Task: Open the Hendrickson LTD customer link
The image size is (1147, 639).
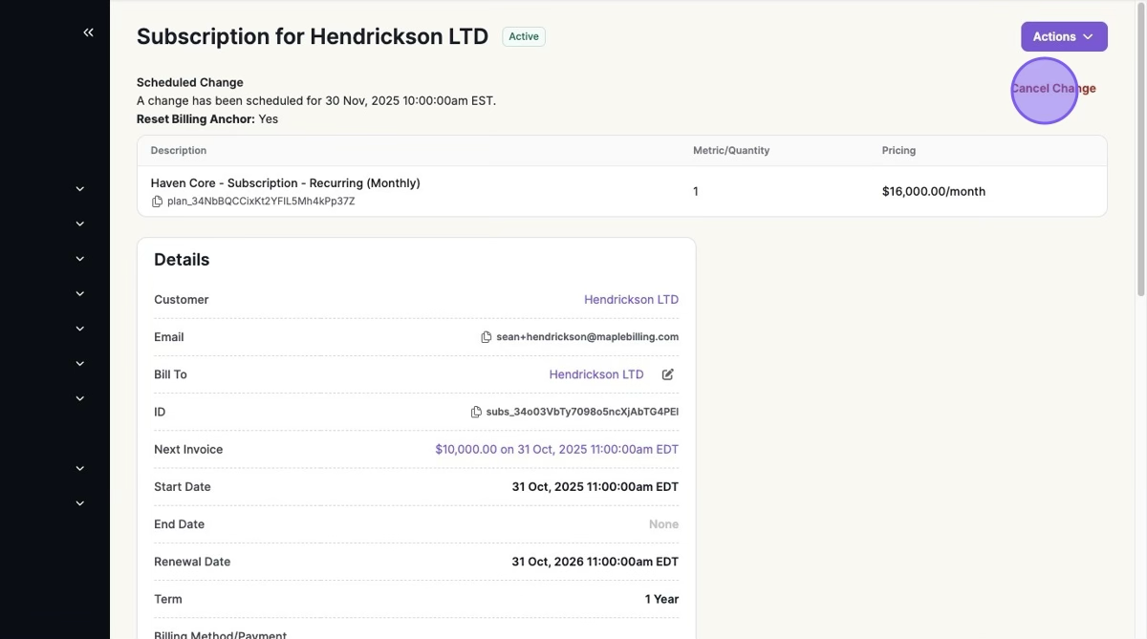Action: [631, 300]
